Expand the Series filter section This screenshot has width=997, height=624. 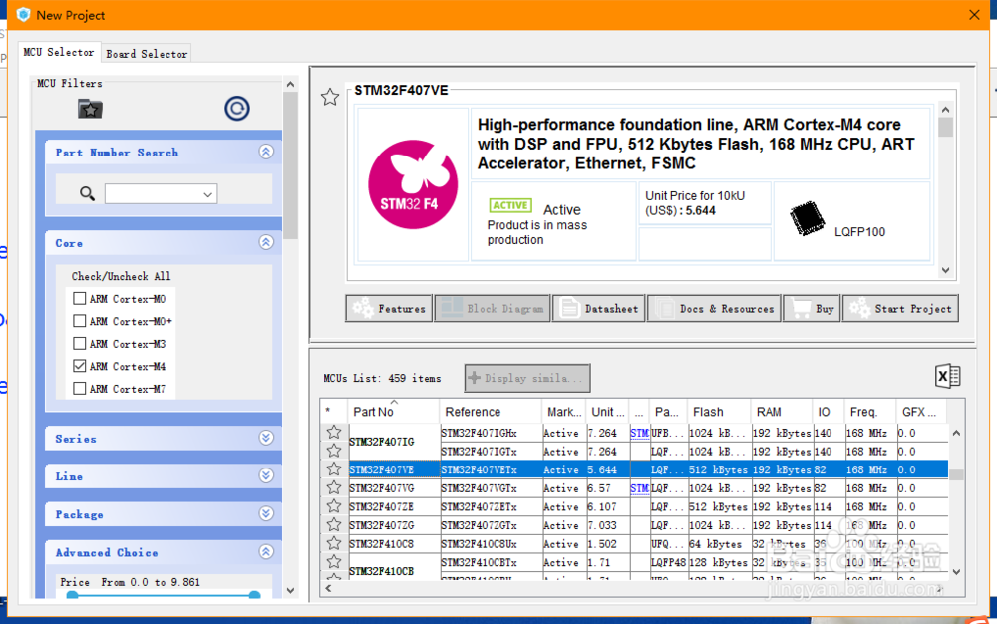point(266,438)
